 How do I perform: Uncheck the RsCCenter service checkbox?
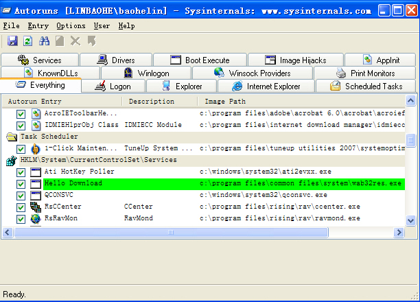pyautogui.click(x=21, y=207)
